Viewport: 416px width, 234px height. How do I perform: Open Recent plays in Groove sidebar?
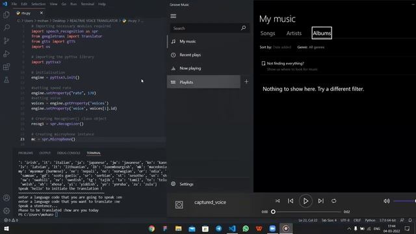[203, 55]
